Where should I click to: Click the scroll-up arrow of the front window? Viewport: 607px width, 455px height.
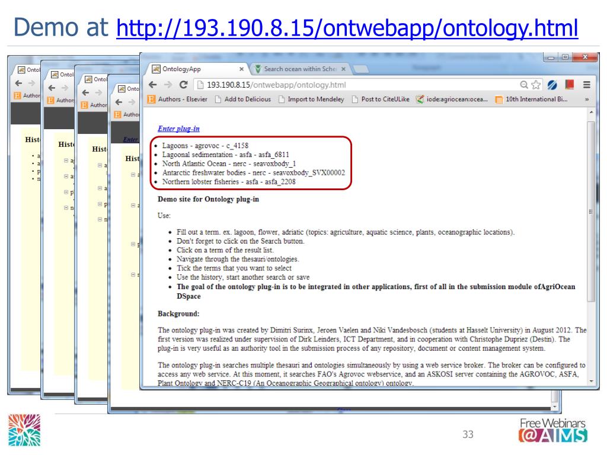[591, 112]
